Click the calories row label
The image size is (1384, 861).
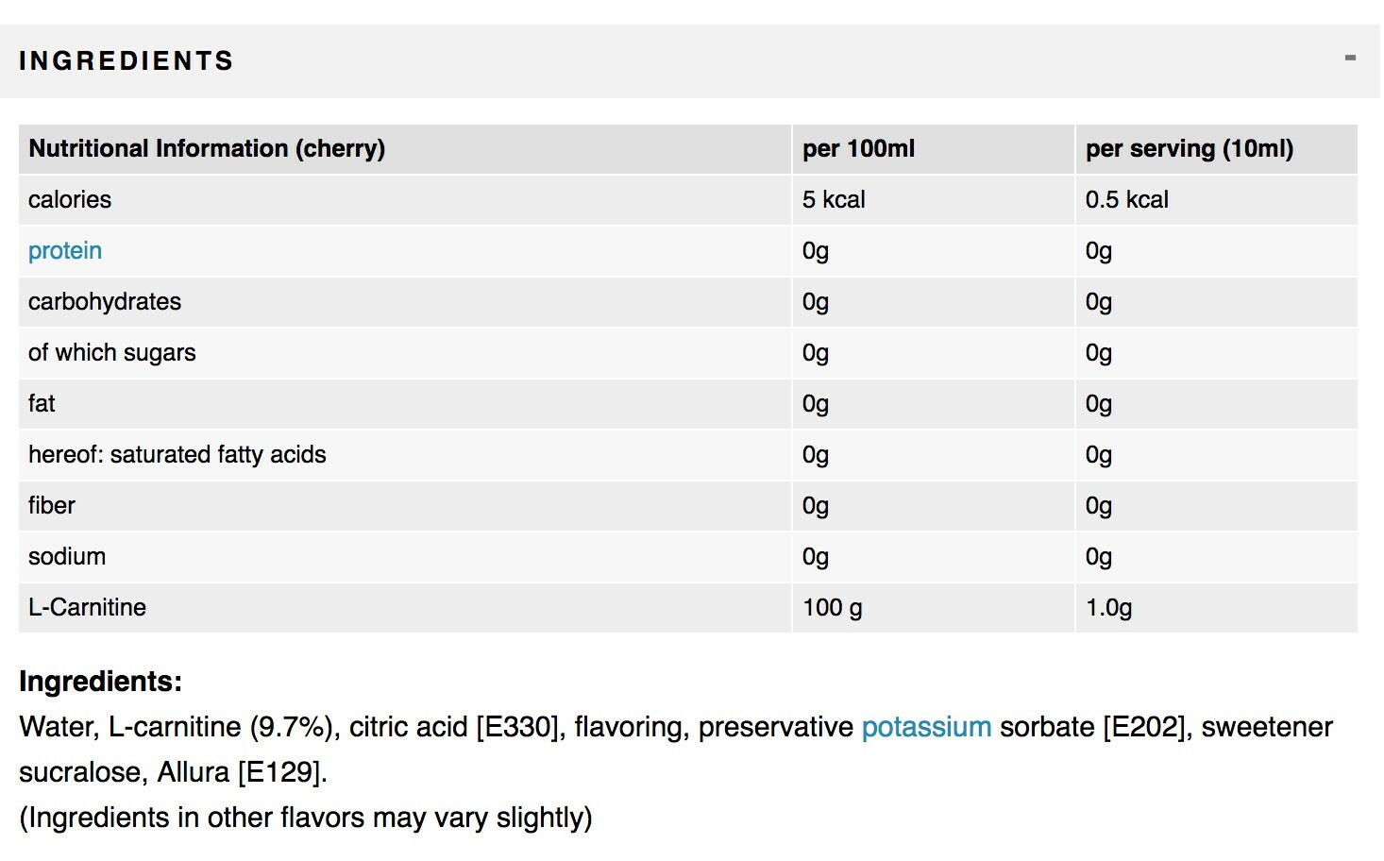(70, 200)
